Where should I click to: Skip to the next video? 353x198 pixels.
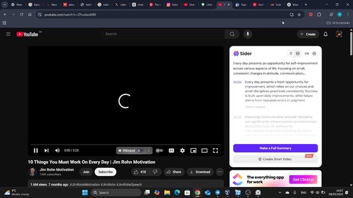[46, 150]
